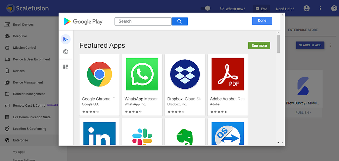
Task: Click the Enroll Devices icon
Action: [x=7, y=25]
